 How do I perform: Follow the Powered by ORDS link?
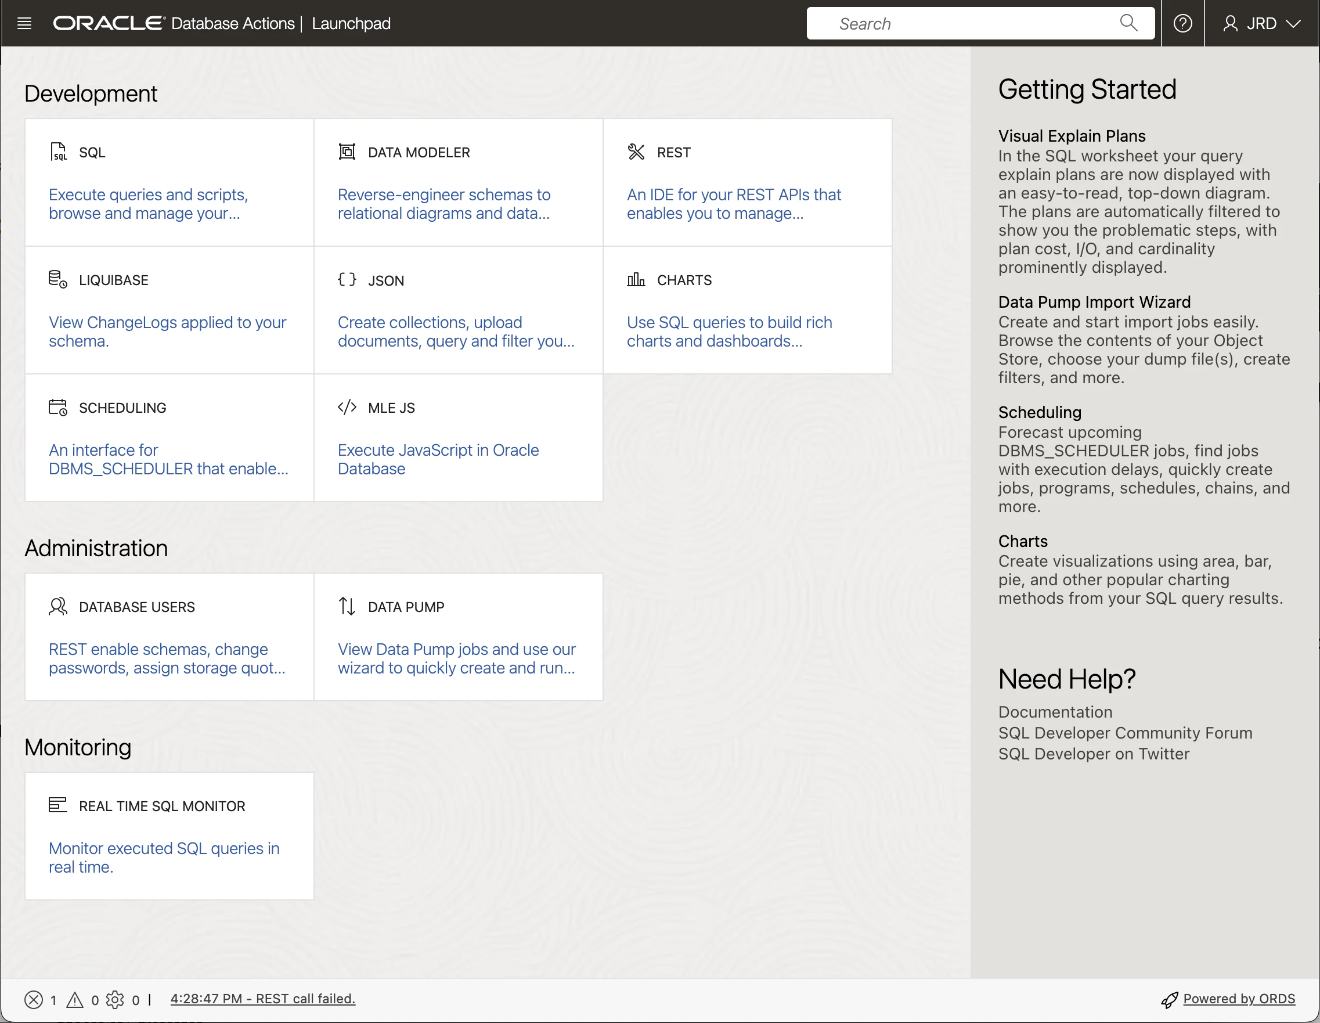(1239, 999)
